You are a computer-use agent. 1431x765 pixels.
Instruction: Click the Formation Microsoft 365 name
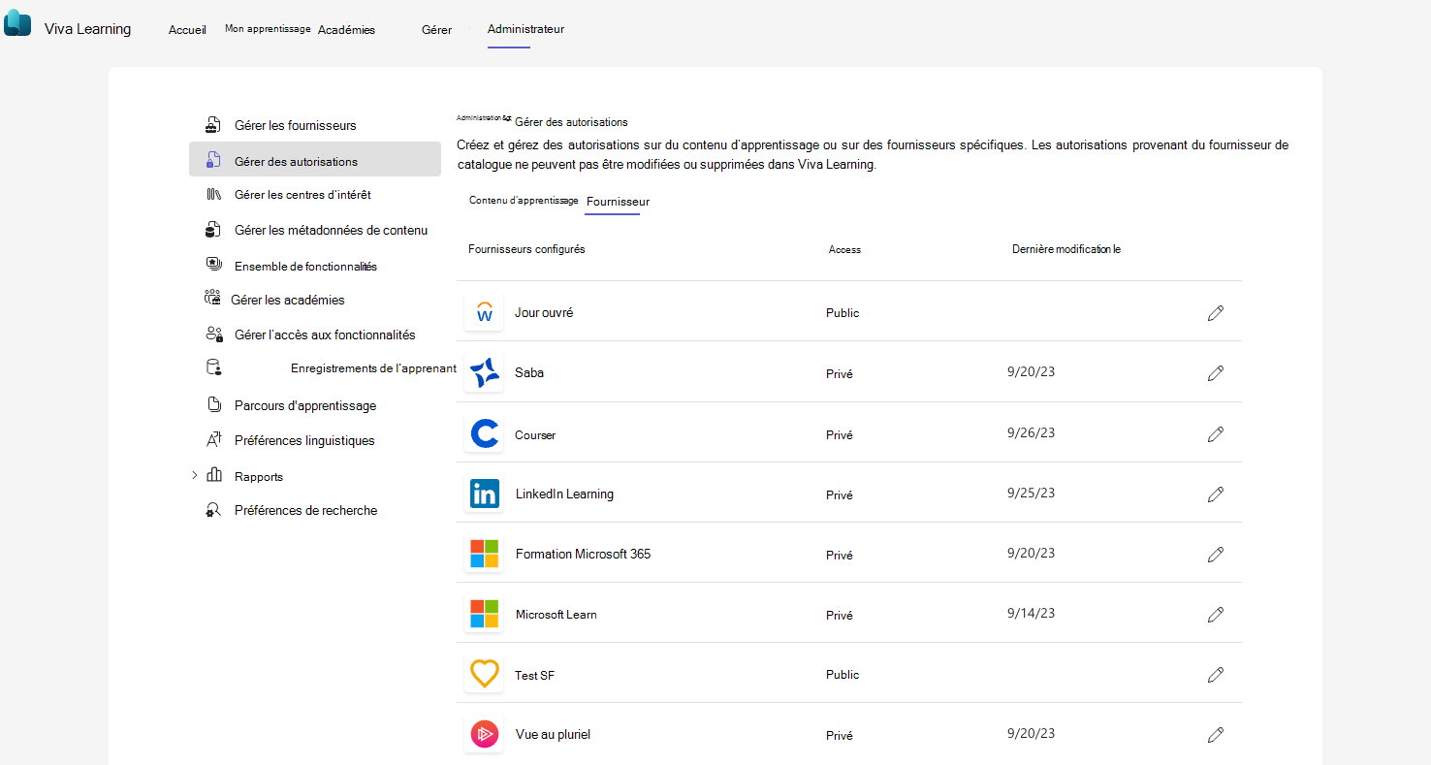click(583, 554)
